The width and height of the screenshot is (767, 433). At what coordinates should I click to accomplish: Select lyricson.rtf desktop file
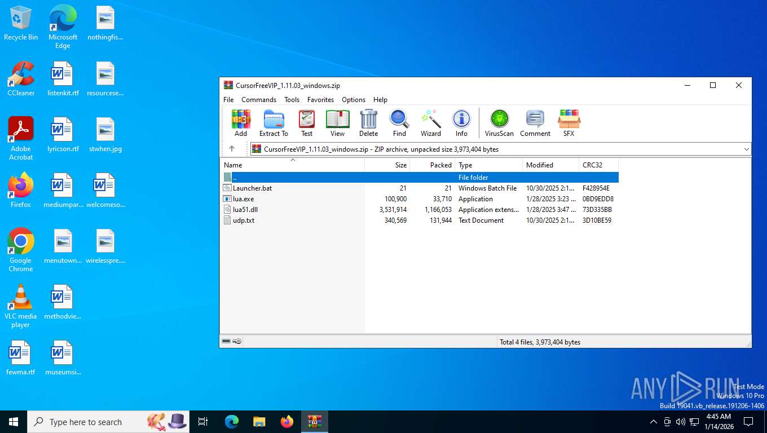63,135
